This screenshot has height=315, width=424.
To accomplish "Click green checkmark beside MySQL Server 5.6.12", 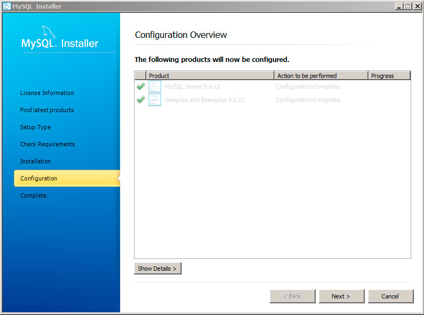I will (x=140, y=86).
